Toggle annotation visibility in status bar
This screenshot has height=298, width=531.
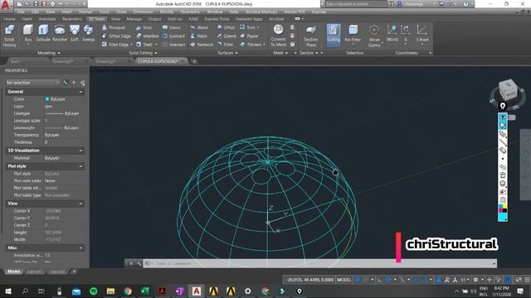[439, 280]
